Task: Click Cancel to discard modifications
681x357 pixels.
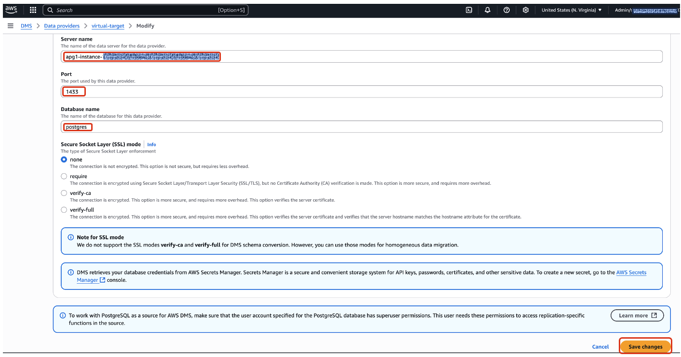Action: [x=600, y=346]
